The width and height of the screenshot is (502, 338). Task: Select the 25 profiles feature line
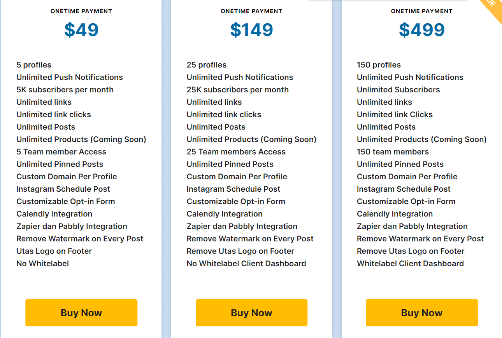(x=206, y=64)
